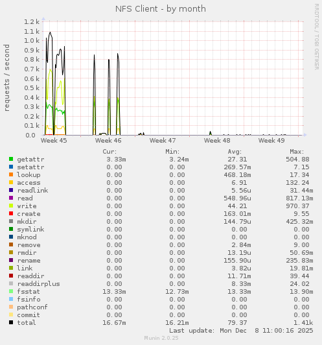Click the 'readdirplus' legend label
Screen dimensions: 322x345
coord(38,284)
